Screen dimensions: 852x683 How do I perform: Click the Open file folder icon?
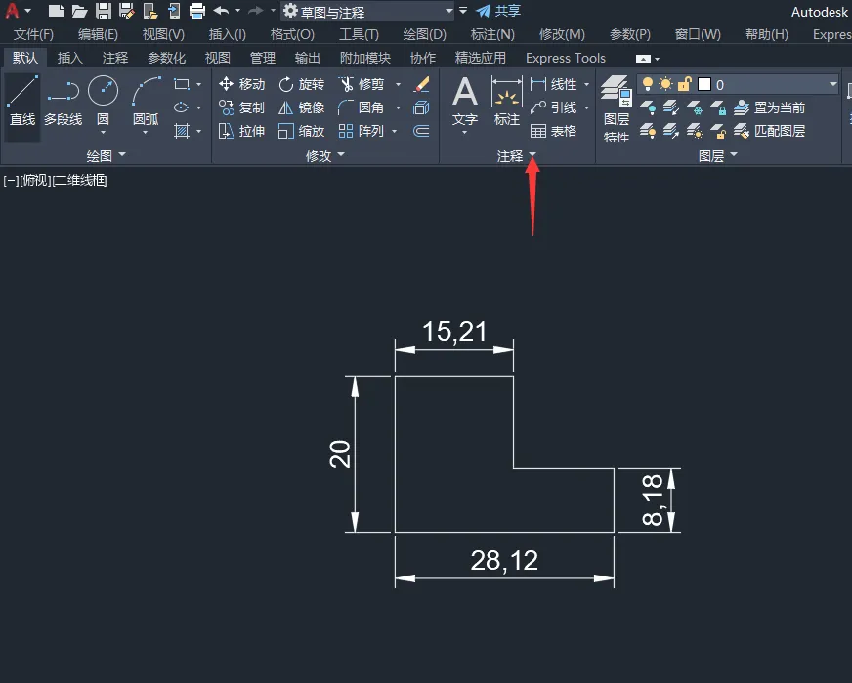79,11
